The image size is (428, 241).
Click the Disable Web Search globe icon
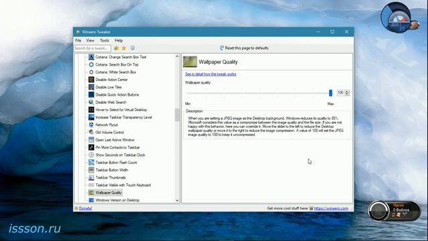(x=91, y=102)
